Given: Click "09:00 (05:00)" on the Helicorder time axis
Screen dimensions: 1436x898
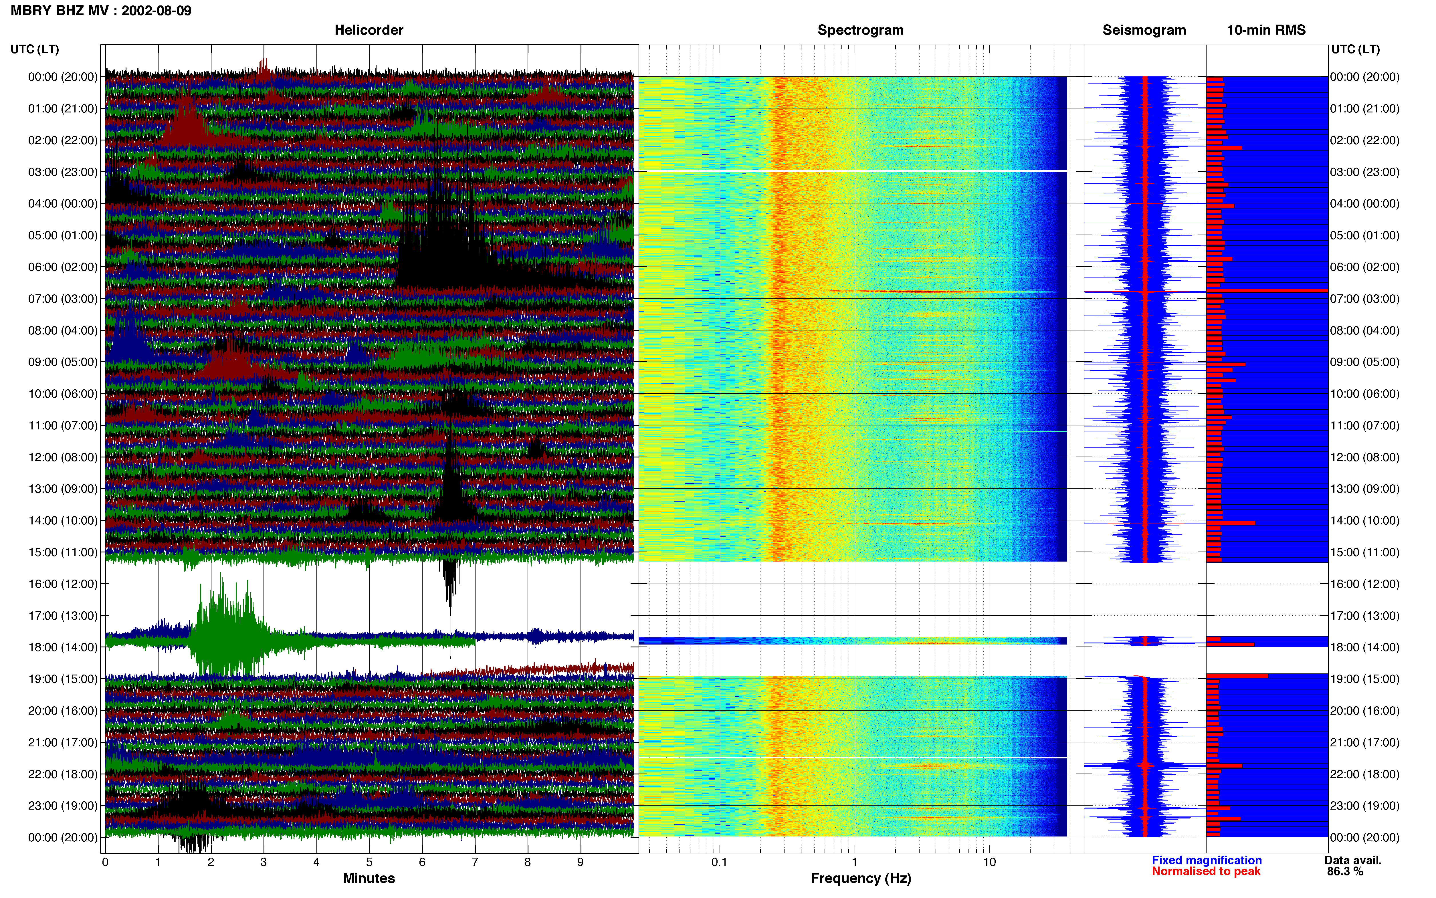Looking at the screenshot, I should [63, 362].
